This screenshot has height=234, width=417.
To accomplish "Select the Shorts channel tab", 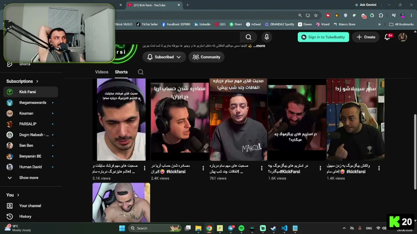I will (121, 72).
